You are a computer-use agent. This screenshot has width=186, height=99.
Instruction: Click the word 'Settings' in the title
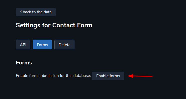click(28, 25)
